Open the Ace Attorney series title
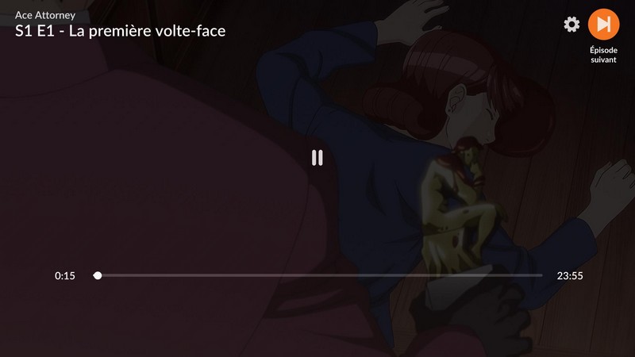Image resolution: width=635 pixels, height=357 pixels. pyautogui.click(x=45, y=15)
